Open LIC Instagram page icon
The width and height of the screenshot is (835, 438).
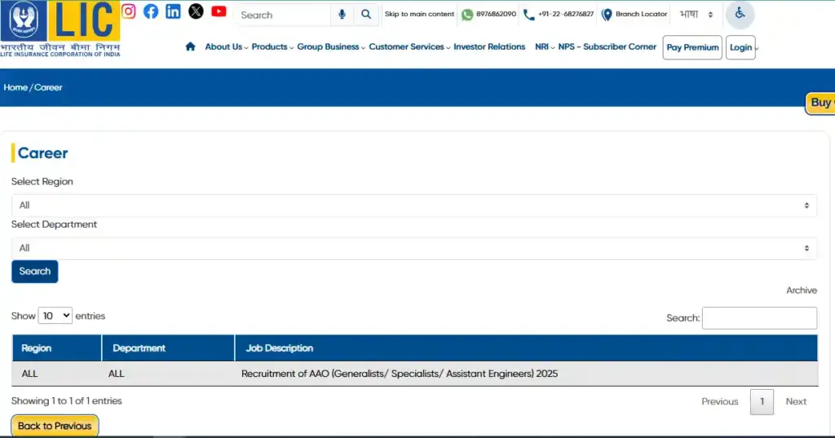coord(128,11)
